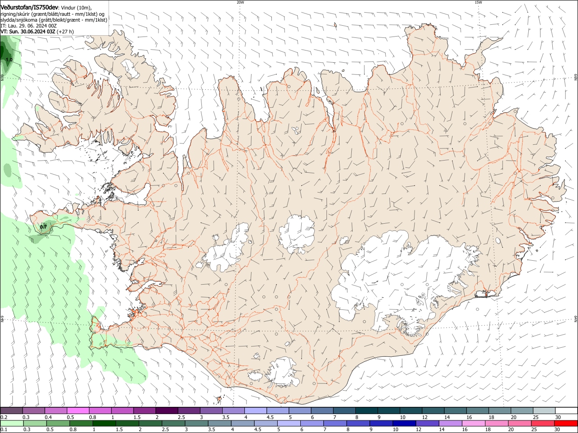Screen dimensions: 578x433
Task: Select the bright red rain swatch at 30
Action: [x=566, y=424]
